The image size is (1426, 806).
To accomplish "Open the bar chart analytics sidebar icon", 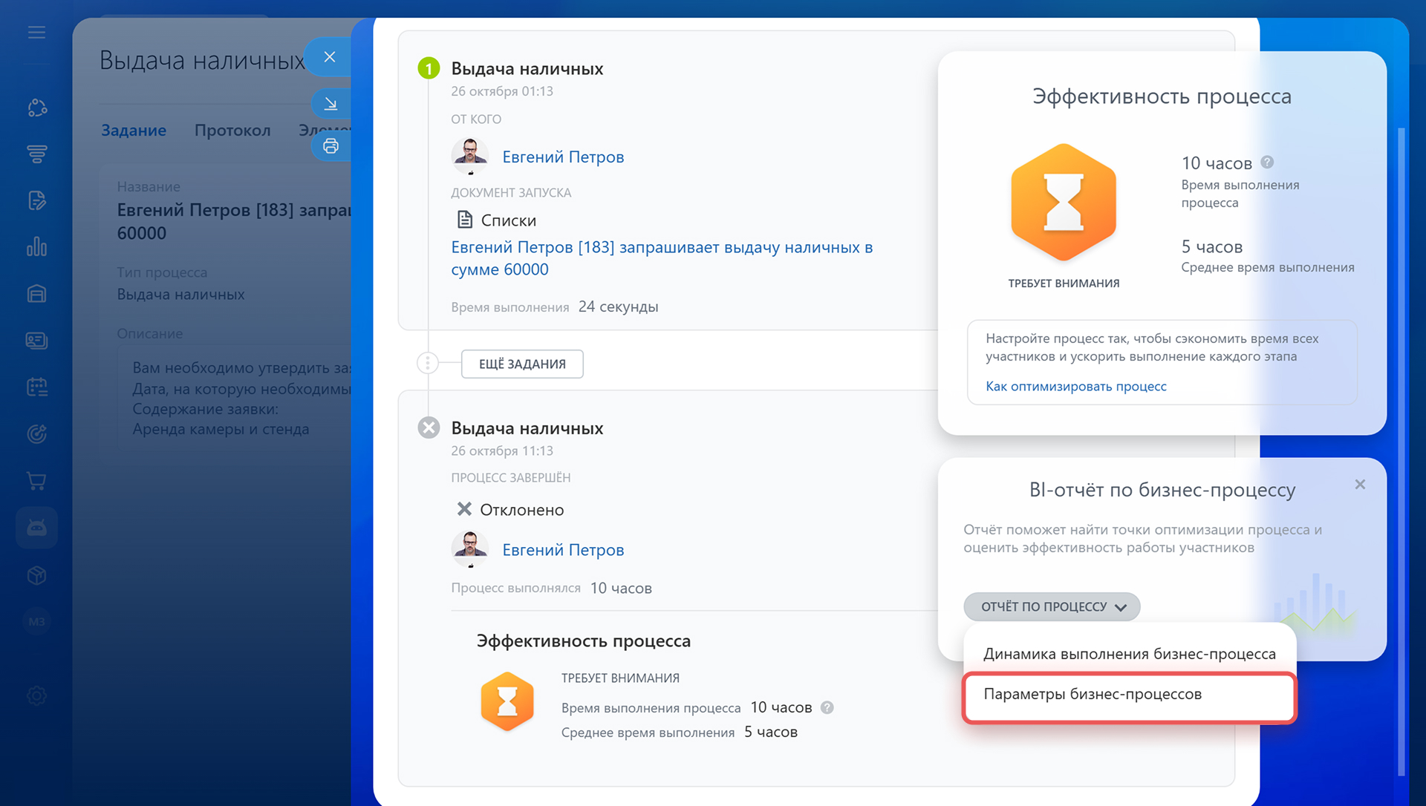I will click(x=36, y=247).
